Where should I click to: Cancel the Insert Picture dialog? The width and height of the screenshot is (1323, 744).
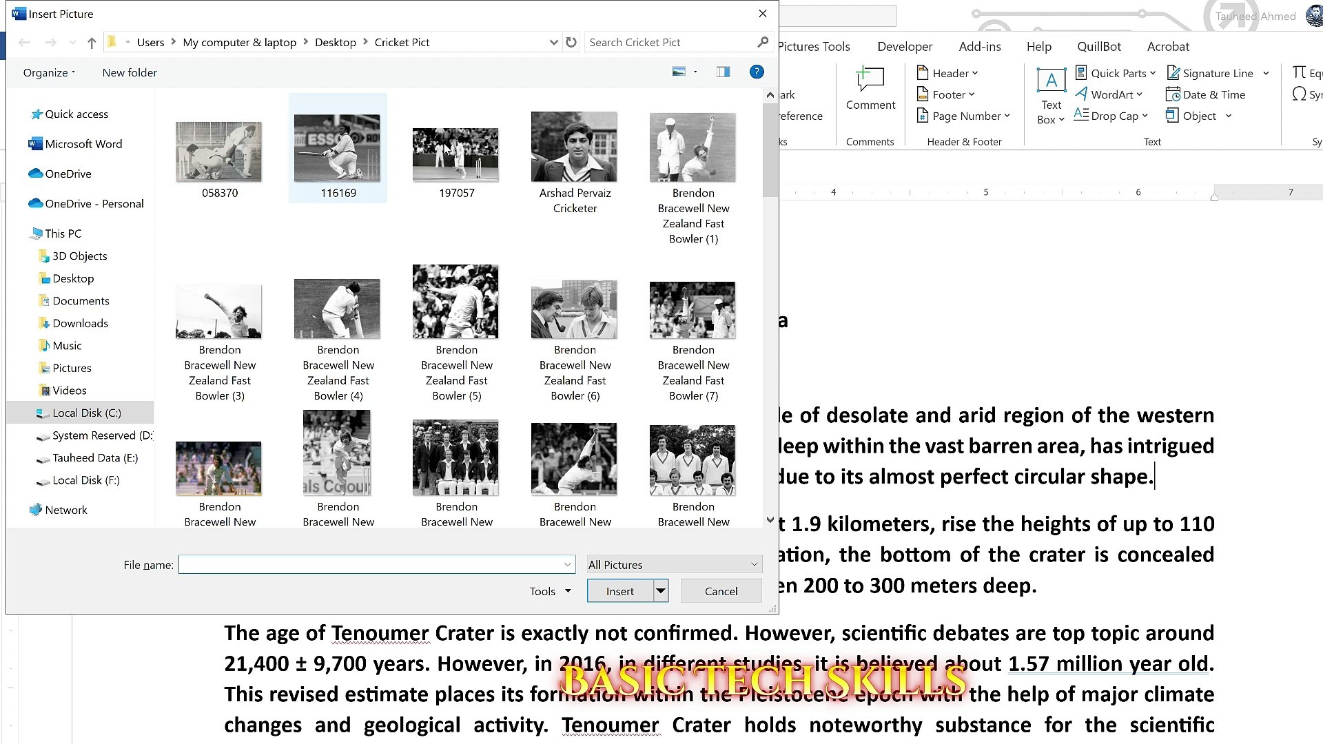pos(721,590)
